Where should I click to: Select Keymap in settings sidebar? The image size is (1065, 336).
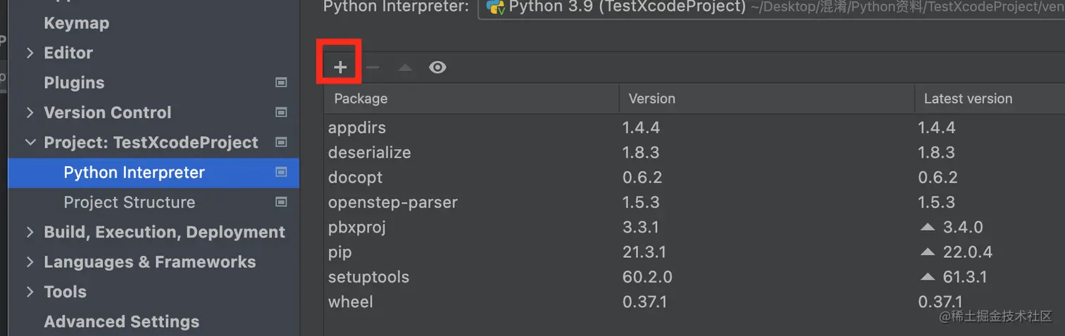pos(76,23)
